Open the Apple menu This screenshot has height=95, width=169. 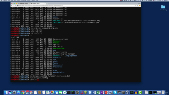pyautogui.click(x=2, y=1)
